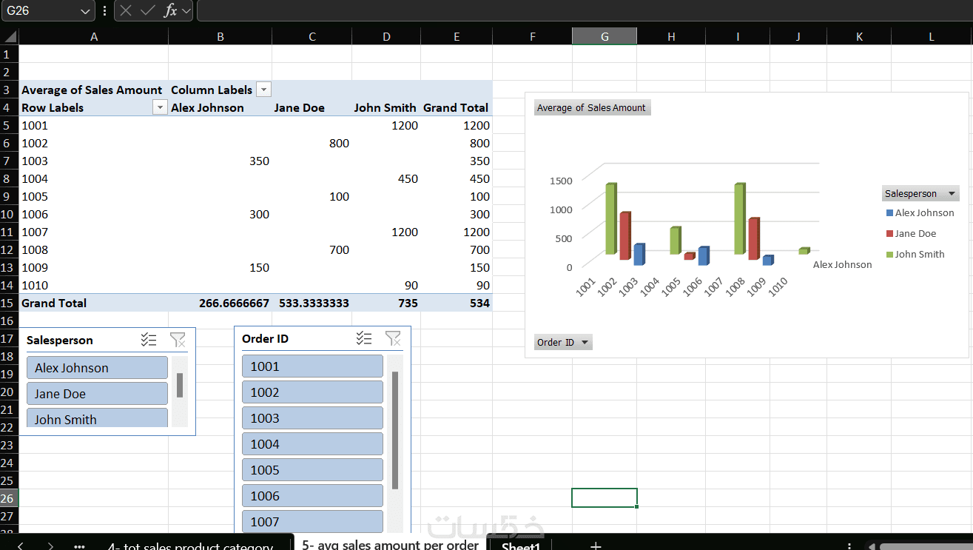Open the Row Labels filter dropdown
Screen dimensions: 973x550
coord(160,108)
